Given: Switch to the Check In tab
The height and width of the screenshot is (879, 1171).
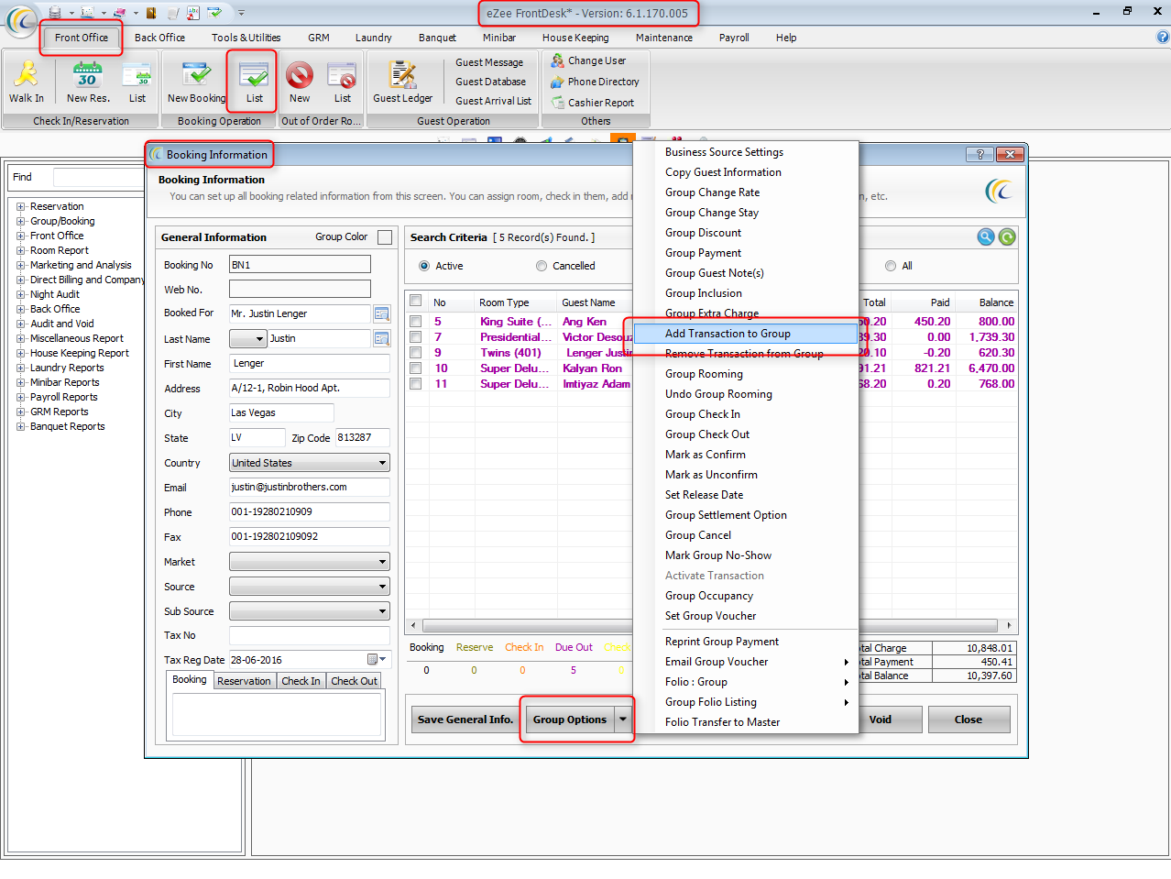Looking at the screenshot, I should [301, 681].
